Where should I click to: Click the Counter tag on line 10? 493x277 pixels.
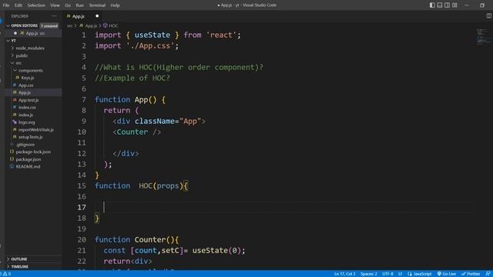point(132,132)
